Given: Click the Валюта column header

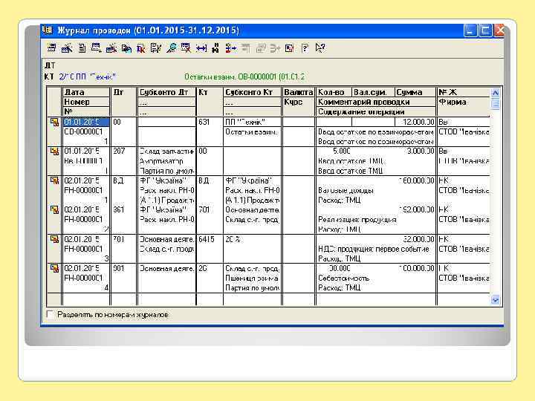Looking at the screenshot, I should [x=298, y=92].
